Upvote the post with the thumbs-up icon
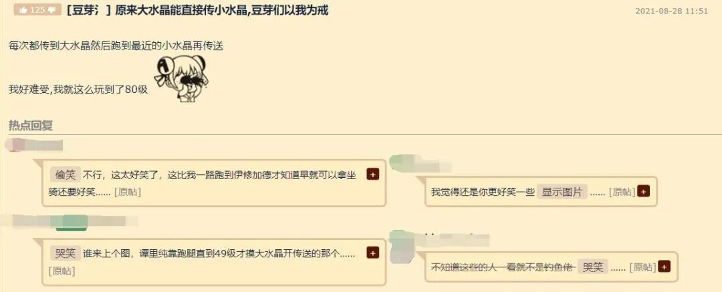This screenshot has height=292, width=722. [x=23, y=10]
